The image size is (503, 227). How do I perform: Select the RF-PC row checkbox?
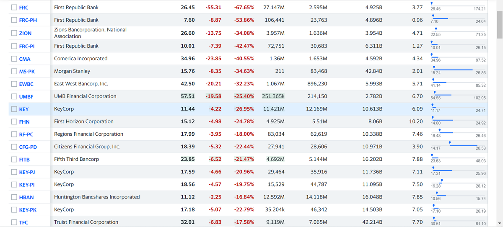tap(14, 134)
